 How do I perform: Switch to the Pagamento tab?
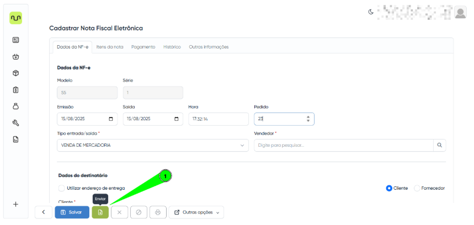143,47
